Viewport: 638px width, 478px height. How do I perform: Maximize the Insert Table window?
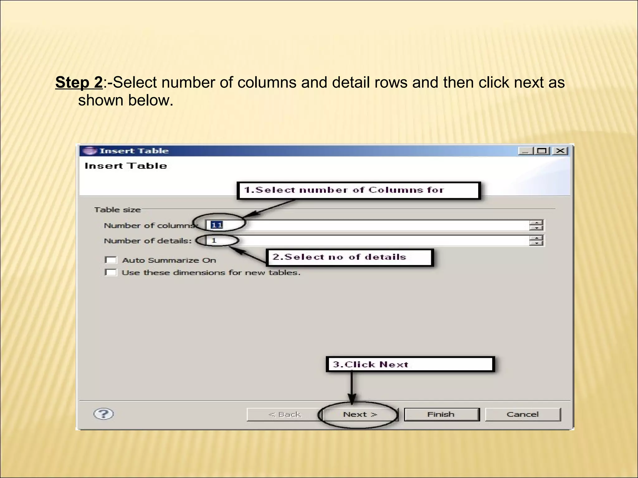click(542, 151)
